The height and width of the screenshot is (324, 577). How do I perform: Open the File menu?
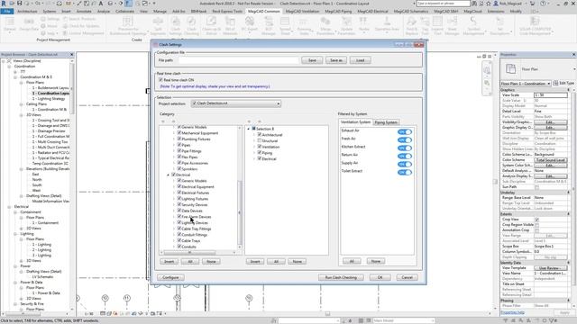click(x=7, y=12)
